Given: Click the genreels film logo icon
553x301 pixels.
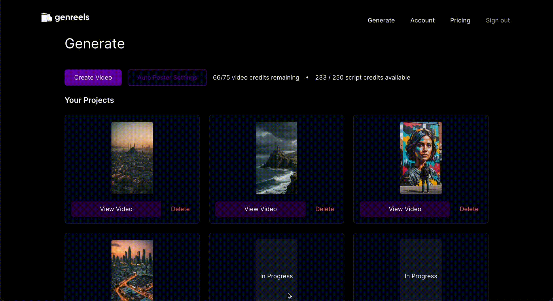Looking at the screenshot, I should (x=46, y=18).
